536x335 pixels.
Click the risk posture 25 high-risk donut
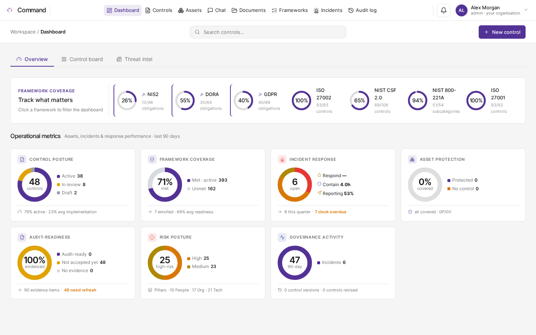pyautogui.click(x=165, y=263)
